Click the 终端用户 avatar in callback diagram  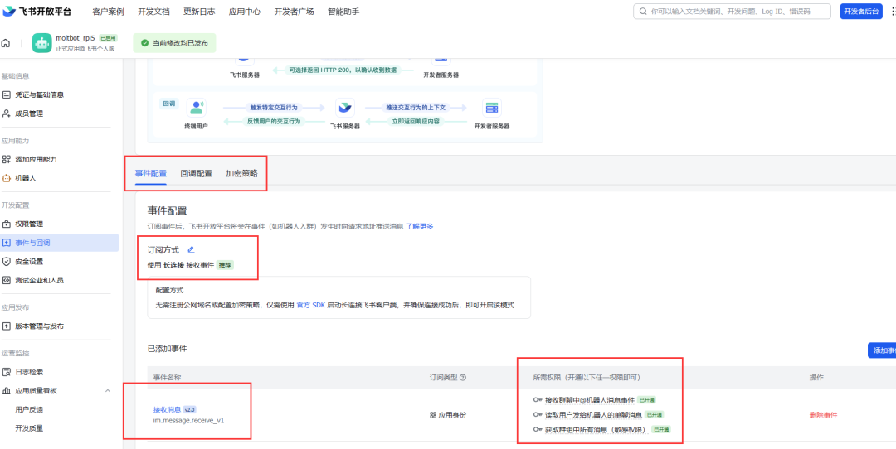[196, 107]
